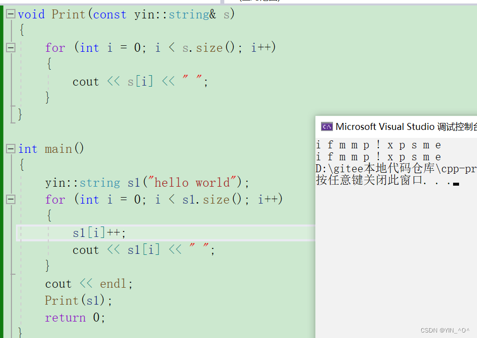Click the 'return 0;' statement
The width and height of the screenshot is (477, 338).
pos(75,318)
